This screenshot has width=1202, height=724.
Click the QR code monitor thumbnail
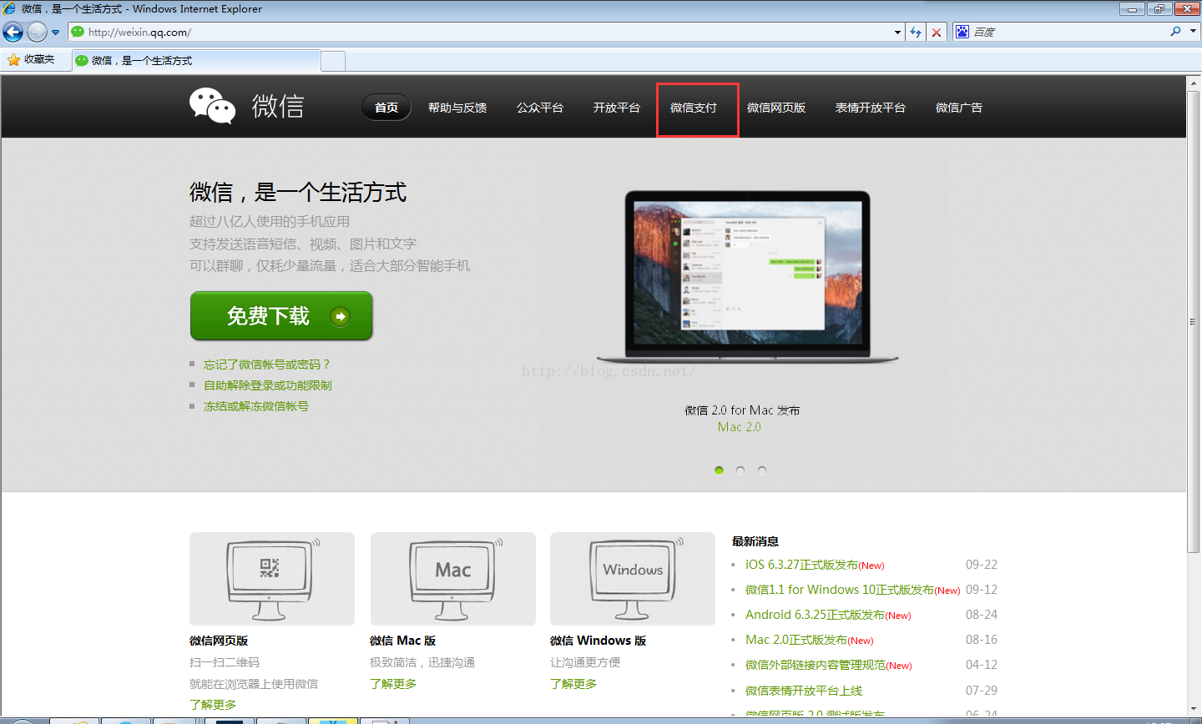click(272, 579)
